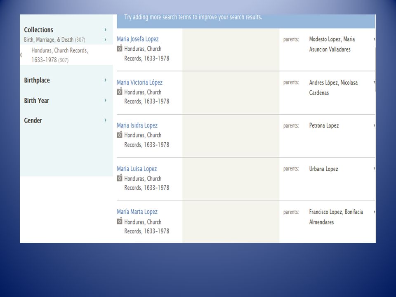Expand details arrow for Maria Isidra Lopez
This screenshot has height=297, width=396.
tap(374, 126)
